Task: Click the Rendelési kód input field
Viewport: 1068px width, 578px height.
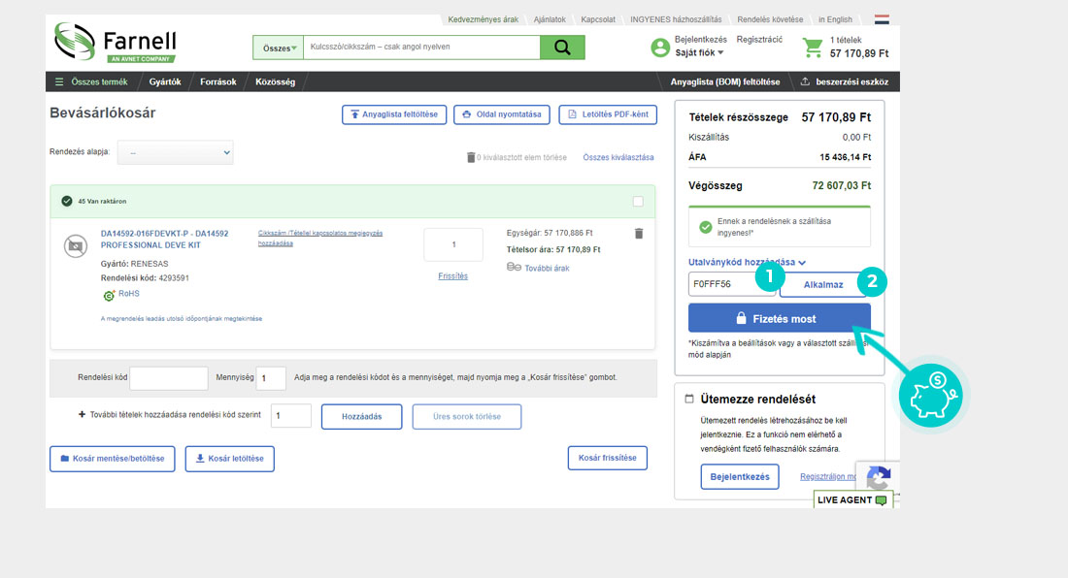Action: pyautogui.click(x=169, y=378)
